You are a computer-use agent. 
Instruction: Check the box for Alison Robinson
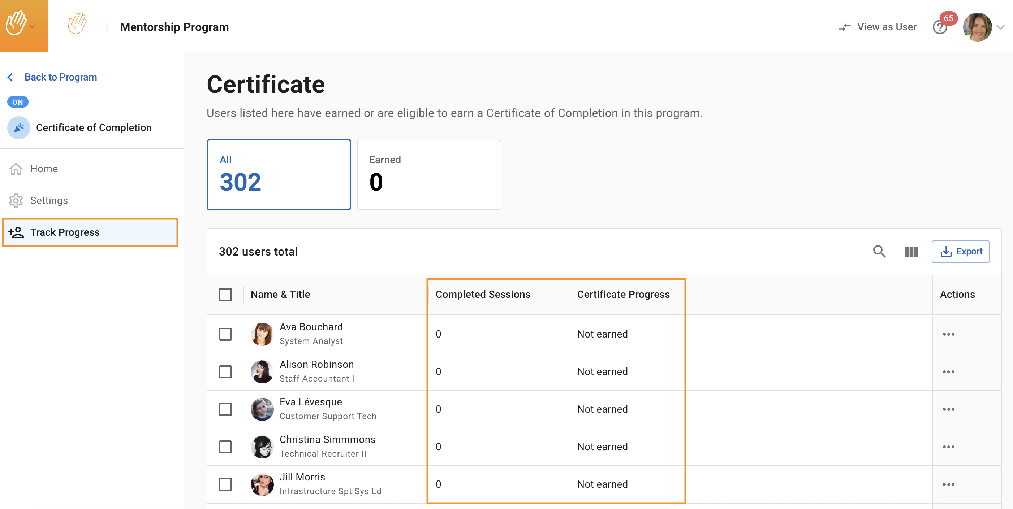click(225, 371)
